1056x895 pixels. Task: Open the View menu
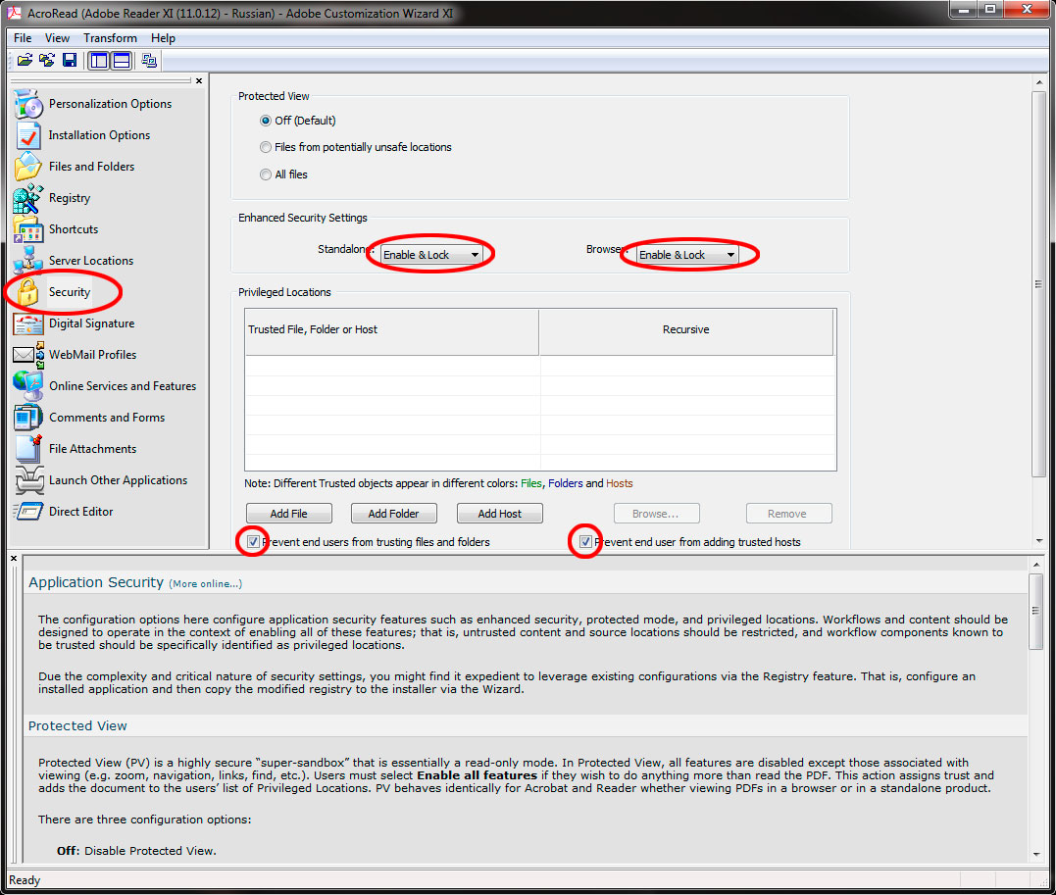tap(57, 38)
